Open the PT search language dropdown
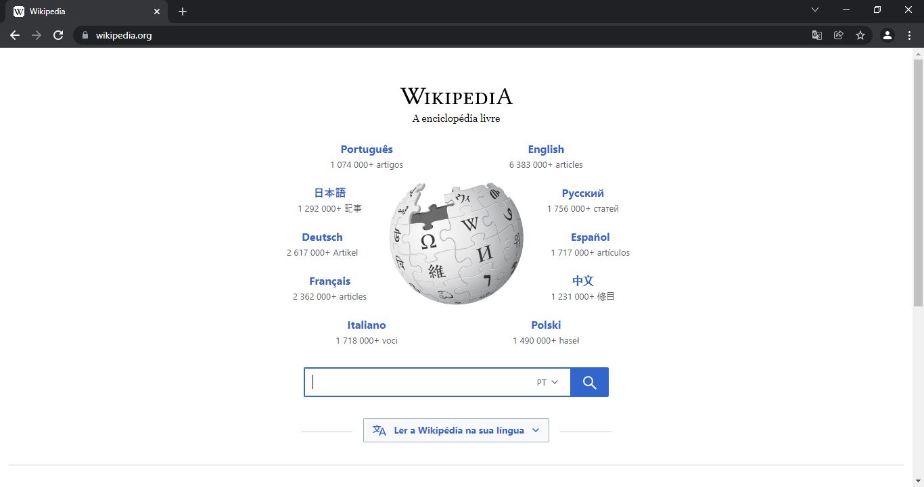 point(547,382)
